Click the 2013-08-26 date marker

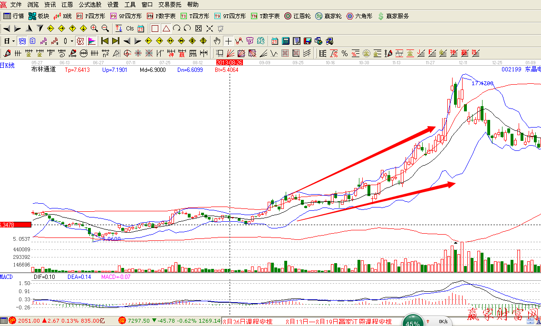[229, 62]
